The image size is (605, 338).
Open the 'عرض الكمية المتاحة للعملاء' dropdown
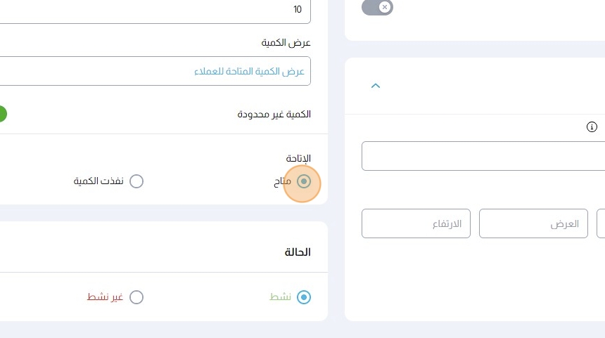(x=155, y=71)
